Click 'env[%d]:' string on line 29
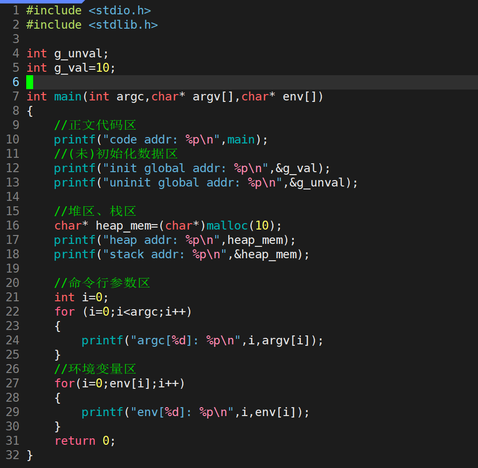Screen dimensions: 478x468 pyautogui.click(x=165, y=412)
